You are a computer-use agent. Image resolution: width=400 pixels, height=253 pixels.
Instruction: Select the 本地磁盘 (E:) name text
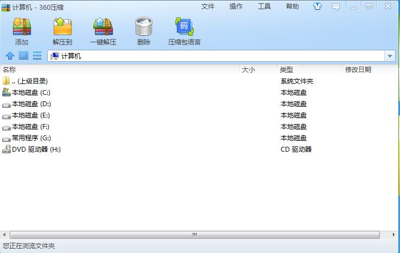(x=31, y=115)
